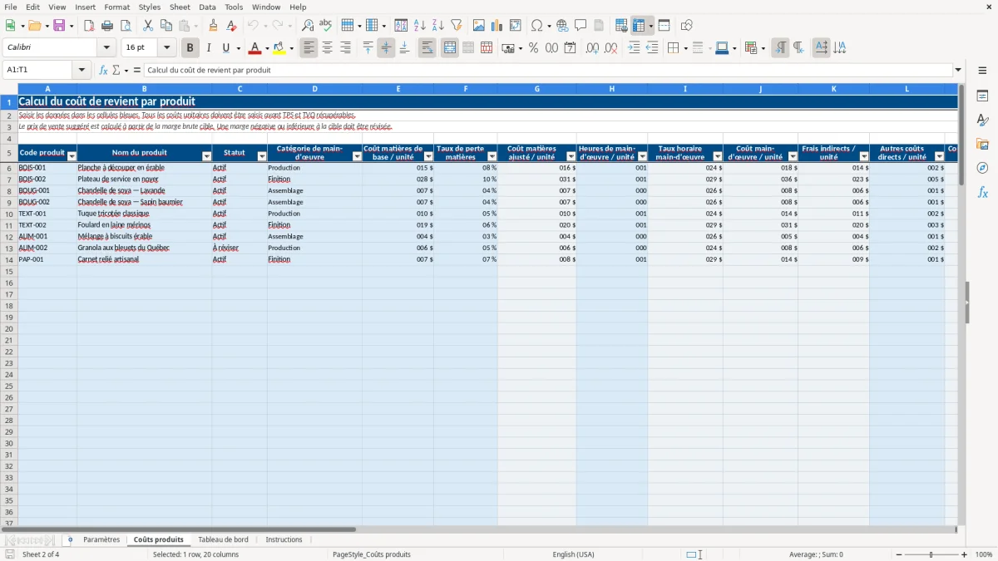Click the Draw Functions shapes icon
The image size is (998, 561).
(686, 26)
